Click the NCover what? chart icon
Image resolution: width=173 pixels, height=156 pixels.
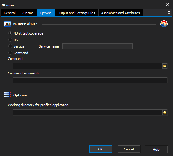point(7,24)
